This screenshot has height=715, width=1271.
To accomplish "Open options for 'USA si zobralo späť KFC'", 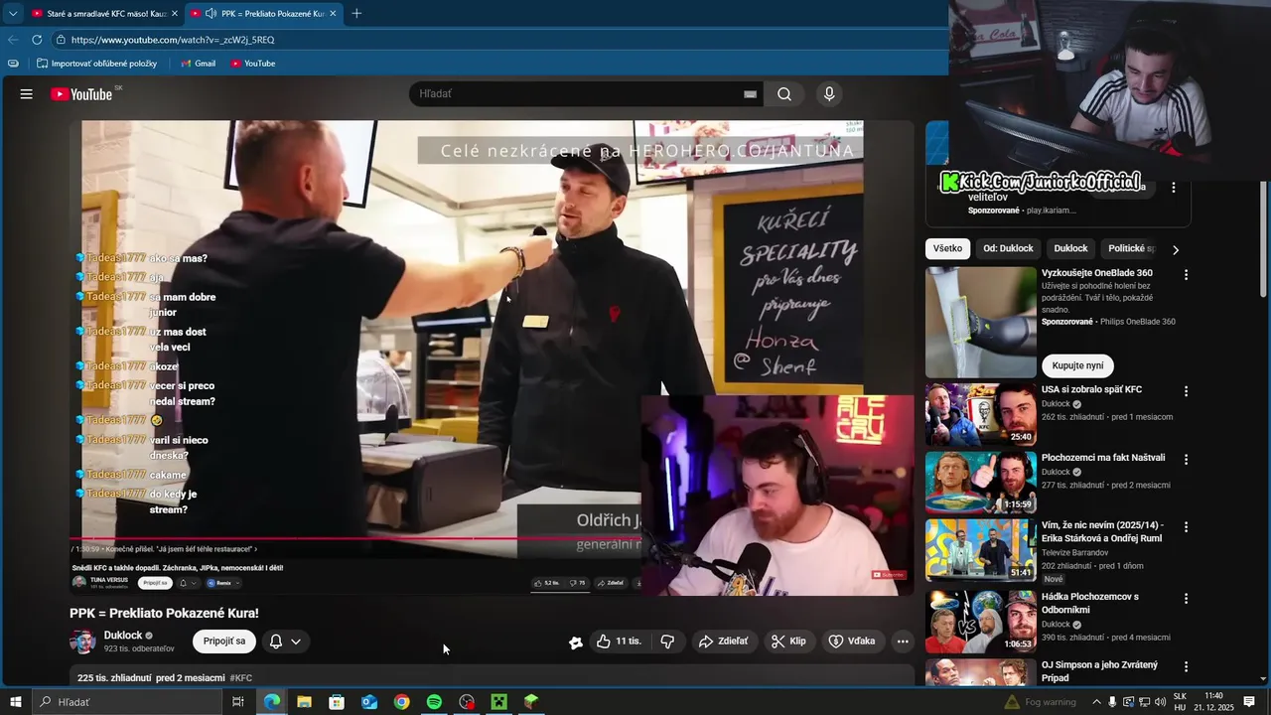I will (x=1186, y=391).
